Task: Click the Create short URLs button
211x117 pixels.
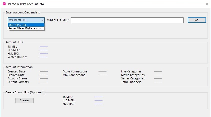Action: click(x=24, y=100)
